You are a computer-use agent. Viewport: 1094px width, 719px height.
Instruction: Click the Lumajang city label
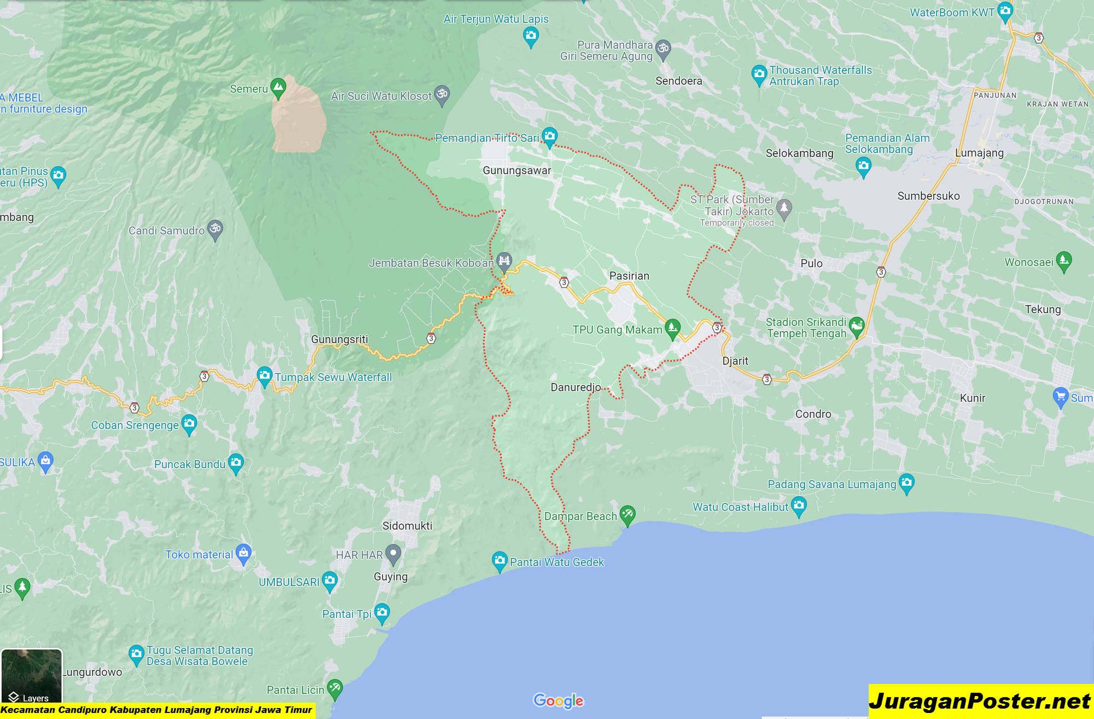[979, 153]
